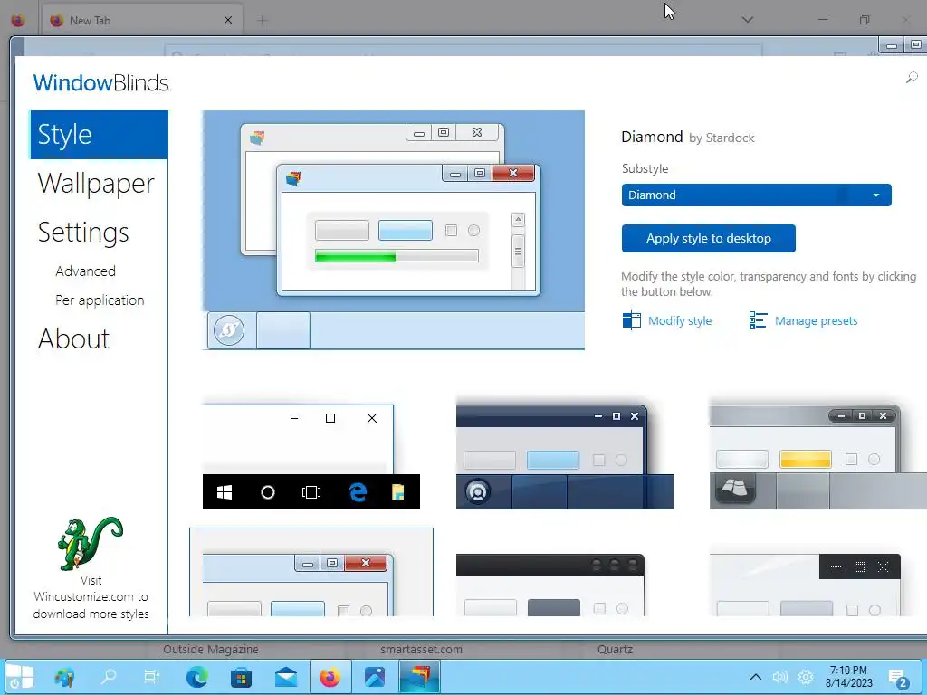This screenshot has height=695, width=927.
Task: Select Per application under Settings
Action: pos(100,300)
